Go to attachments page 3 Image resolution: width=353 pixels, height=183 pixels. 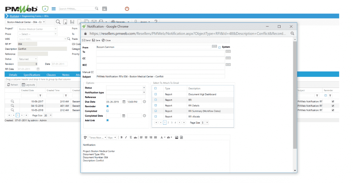[172, 123]
